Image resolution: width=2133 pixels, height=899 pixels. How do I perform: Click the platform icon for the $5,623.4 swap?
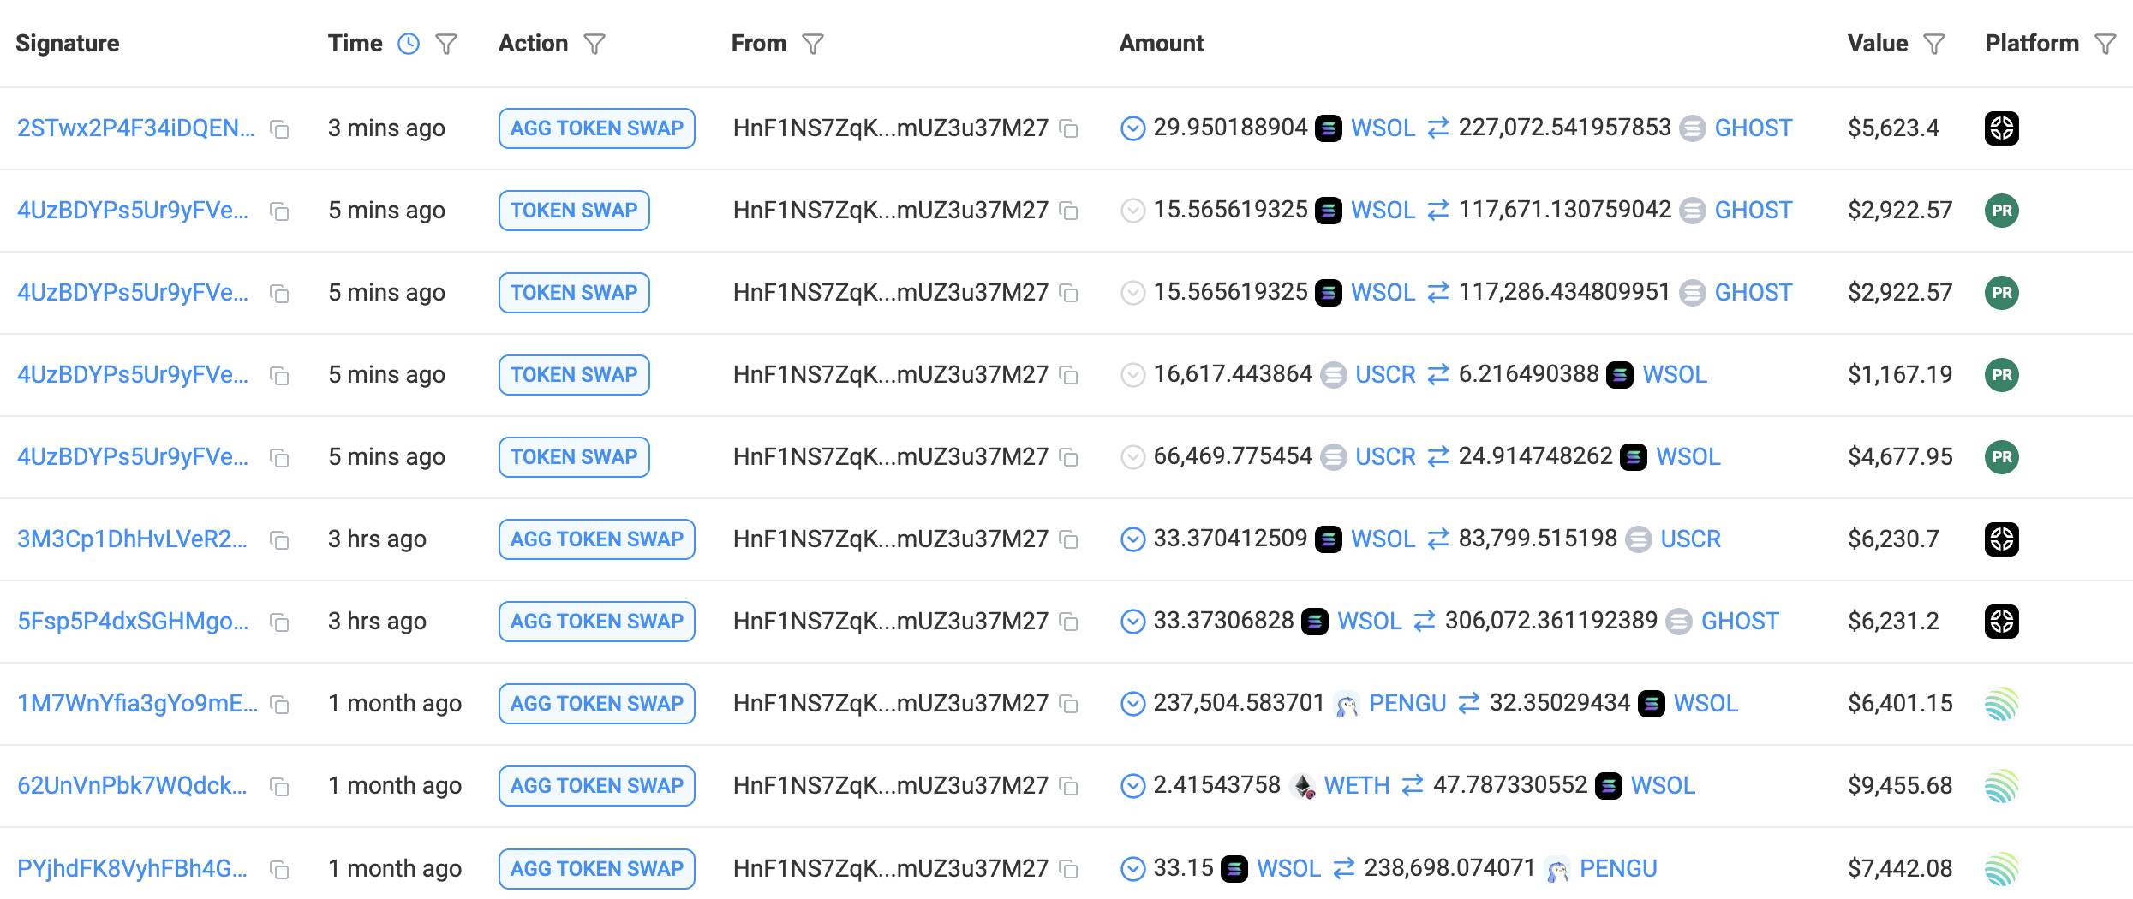tap(2001, 128)
